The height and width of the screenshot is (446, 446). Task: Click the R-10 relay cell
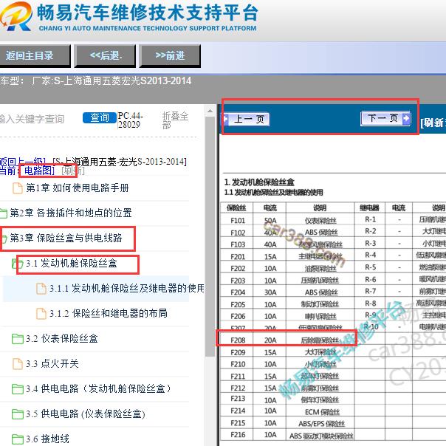coord(371,327)
